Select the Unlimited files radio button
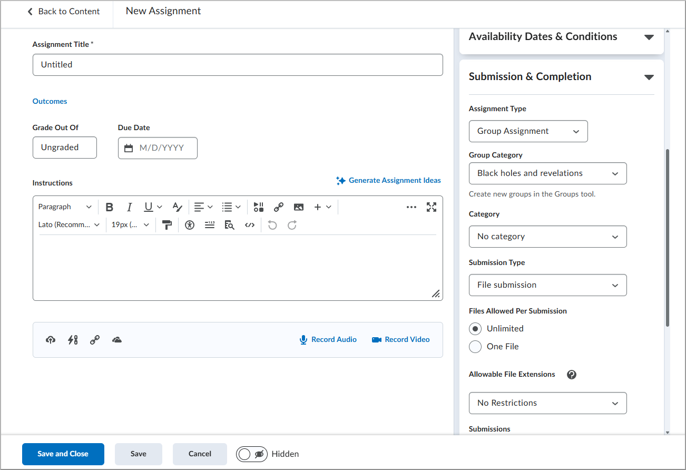686x470 pixels. 475,329
